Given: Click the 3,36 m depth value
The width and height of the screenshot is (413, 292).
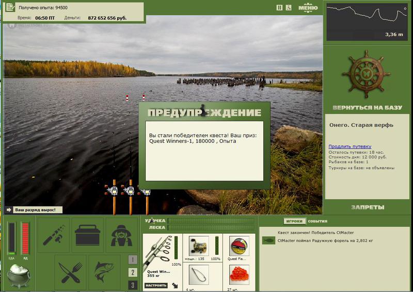Looking at the screenshot, I should 394,35.
